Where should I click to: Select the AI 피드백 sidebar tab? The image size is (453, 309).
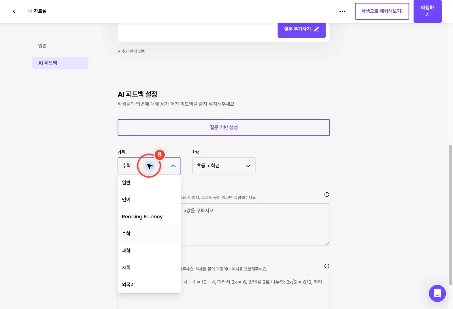60,63
